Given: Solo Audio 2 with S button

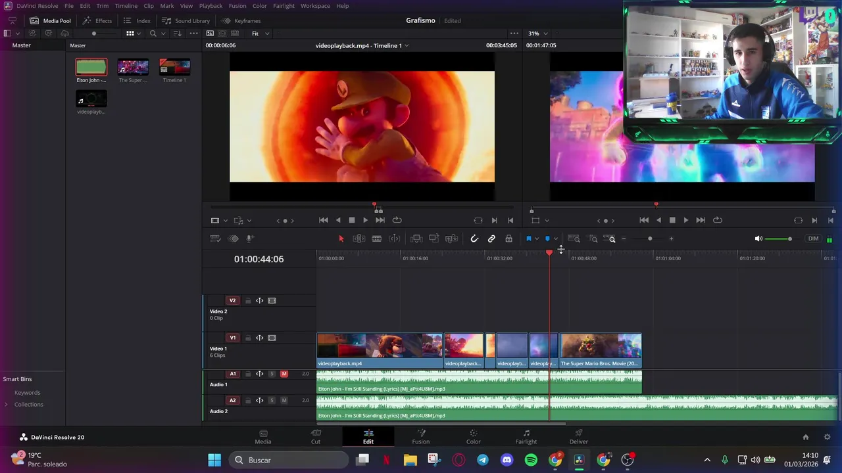Looking at the screenshot, I should click(272, 400).
